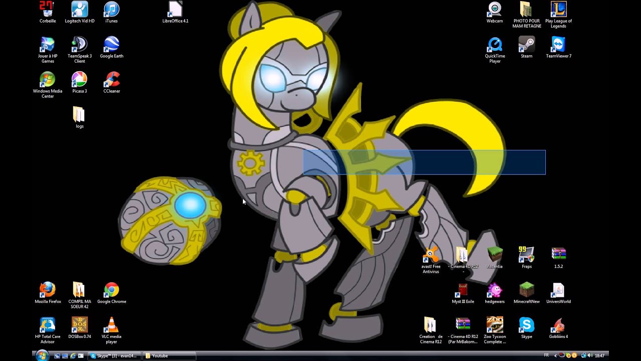Click the orange avast tray icon
The width and height of the screenshot is (641, 361).
575,355
